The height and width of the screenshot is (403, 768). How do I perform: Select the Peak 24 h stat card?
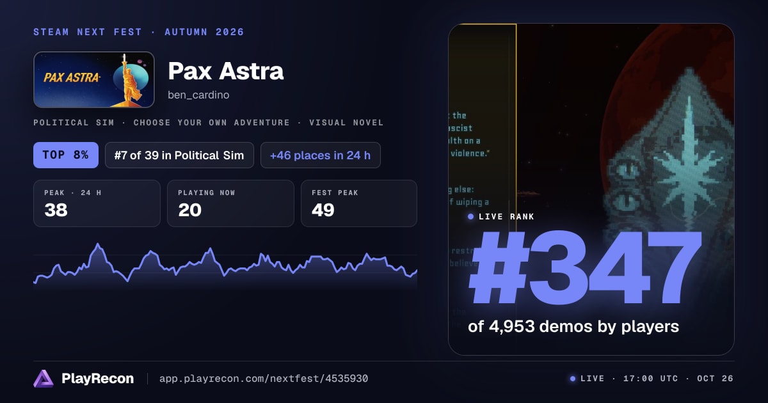97,203
